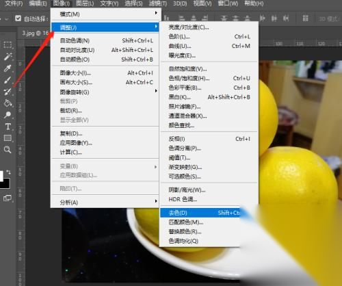Expand the 图像旋转(G) submenu

[x=105, y=92]
